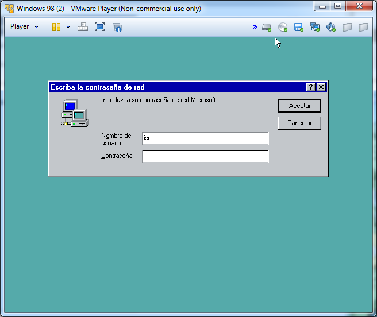Image resolution: width=377 pixels, height=317 pixels.
Task: Click the Contraseña password field
Action: (205, 156)
